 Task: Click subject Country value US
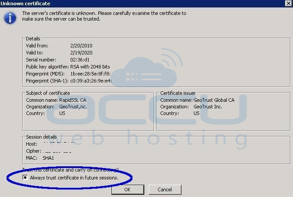pos(62,113)
